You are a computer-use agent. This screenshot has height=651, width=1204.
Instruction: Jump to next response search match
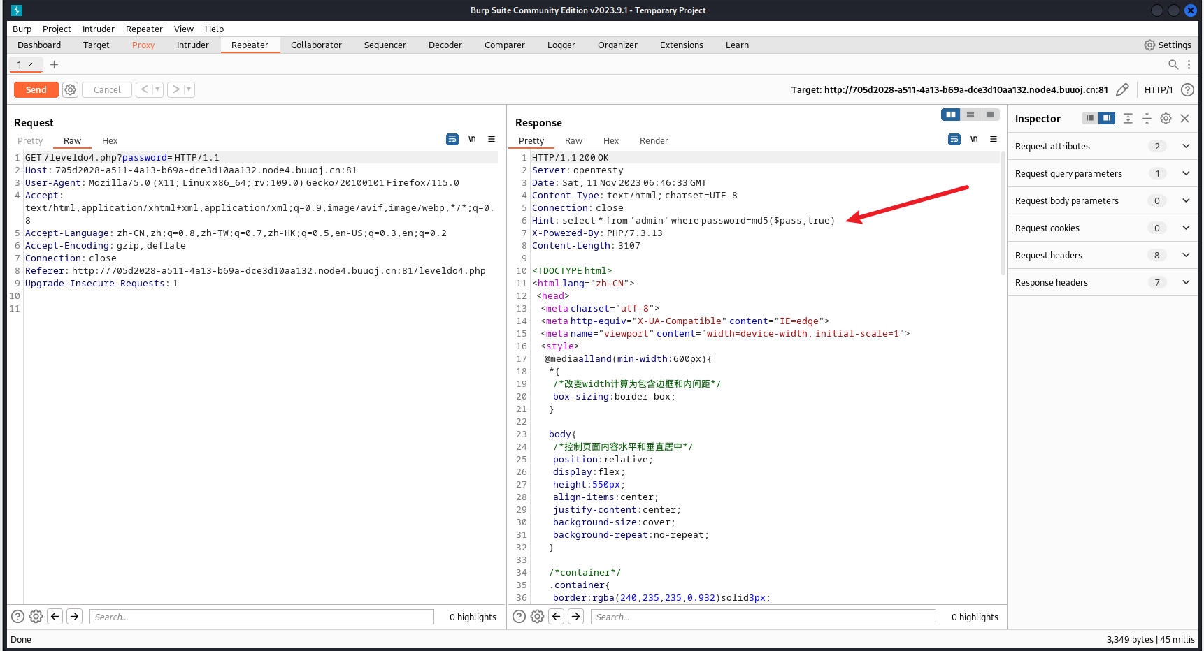tap(576, 616)
